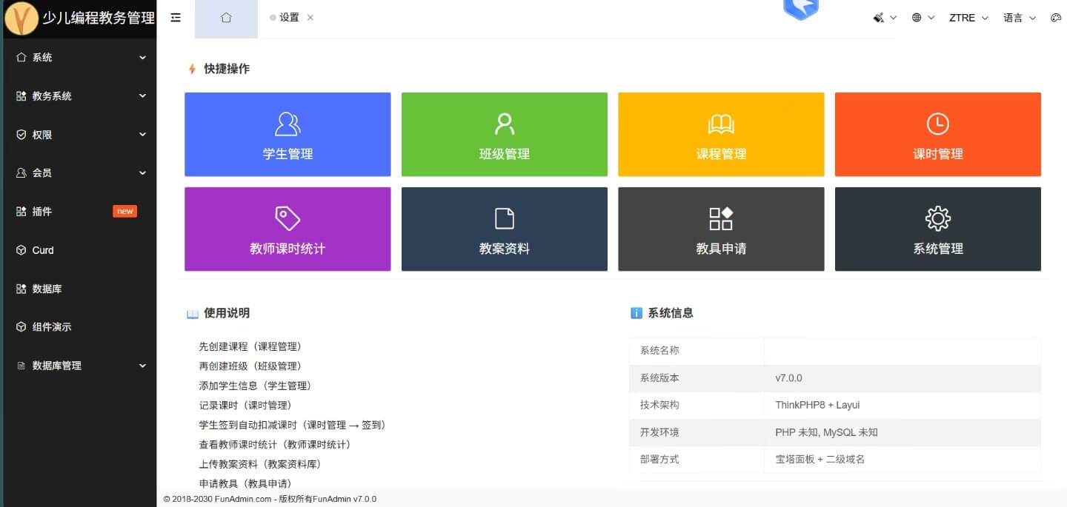Collapse the sidebar with the menu toggle icon
This screenshot has width=1067, height=507.
coord(176,18)
